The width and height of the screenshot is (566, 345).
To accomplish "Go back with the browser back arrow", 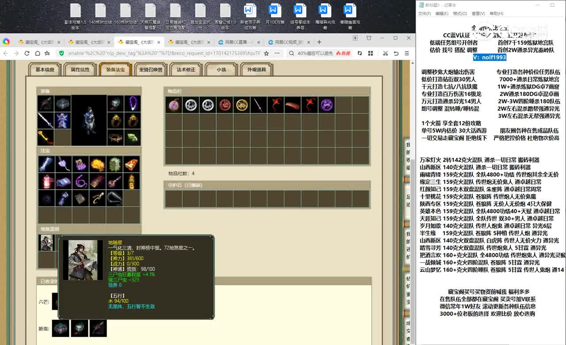I will coord(6,53).
